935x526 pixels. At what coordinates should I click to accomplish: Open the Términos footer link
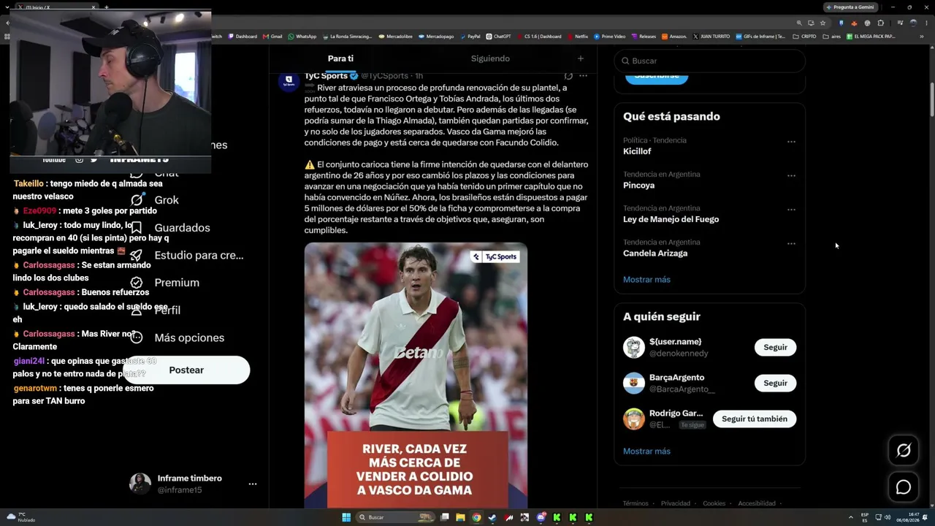[x=636, y=503]
